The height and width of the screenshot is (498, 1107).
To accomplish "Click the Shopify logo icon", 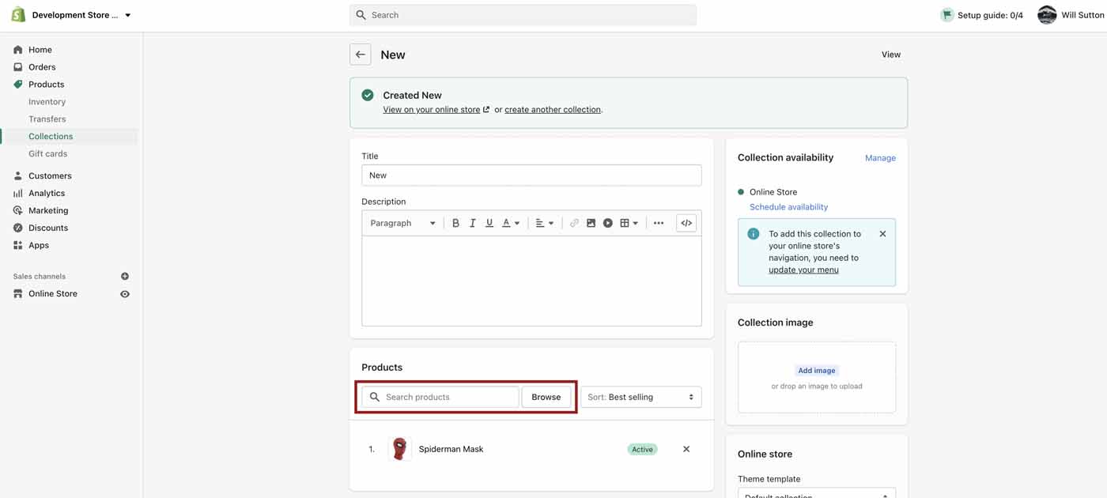I will [18, 14].
